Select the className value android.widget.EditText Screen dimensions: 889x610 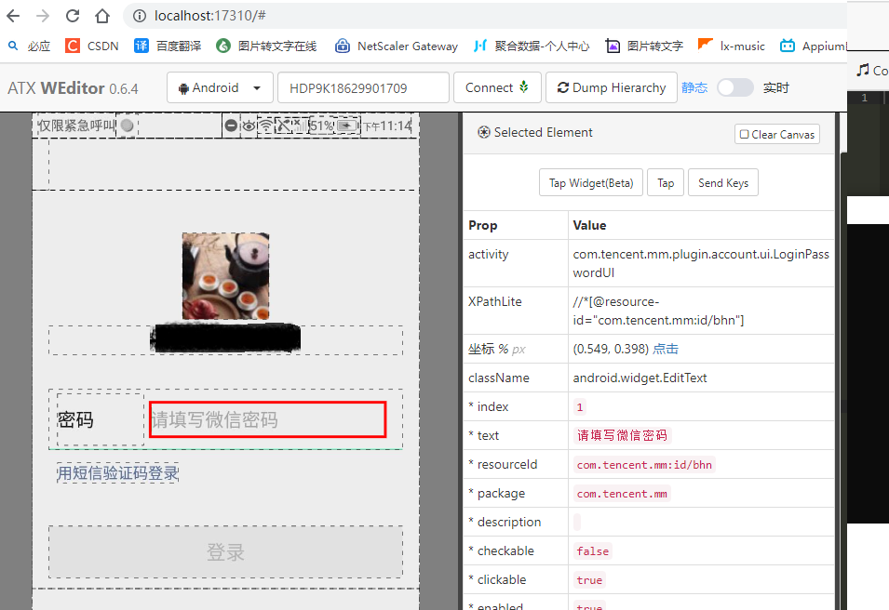coord(640,378)
